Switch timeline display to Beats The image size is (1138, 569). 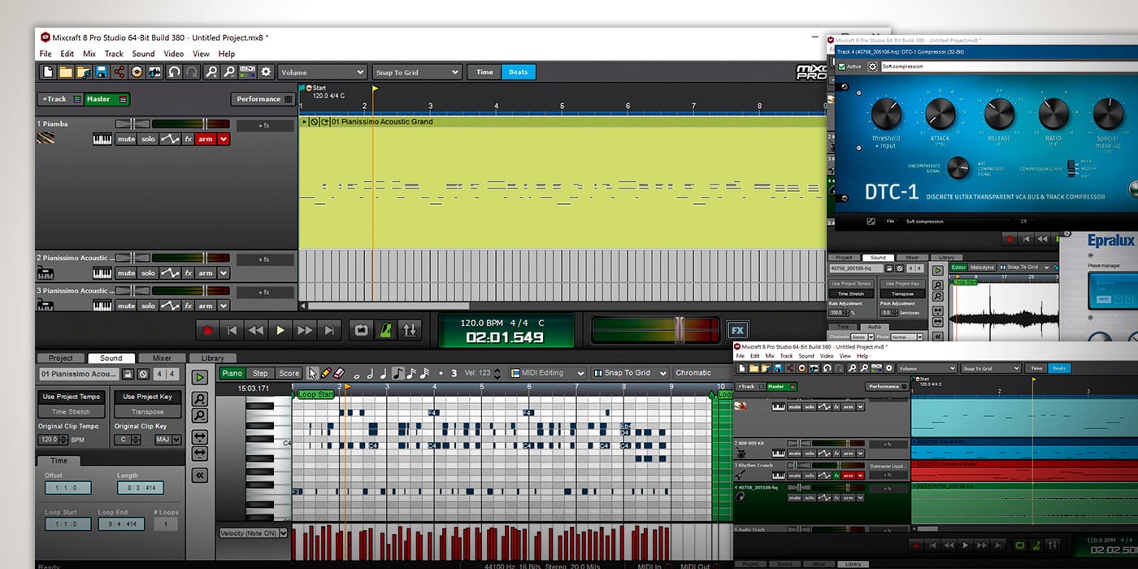519,72
